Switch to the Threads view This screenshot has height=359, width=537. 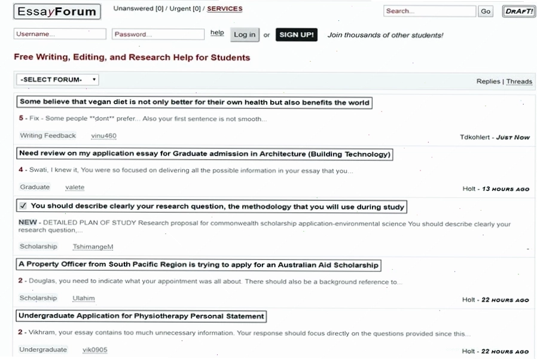[x=519, y=81]
